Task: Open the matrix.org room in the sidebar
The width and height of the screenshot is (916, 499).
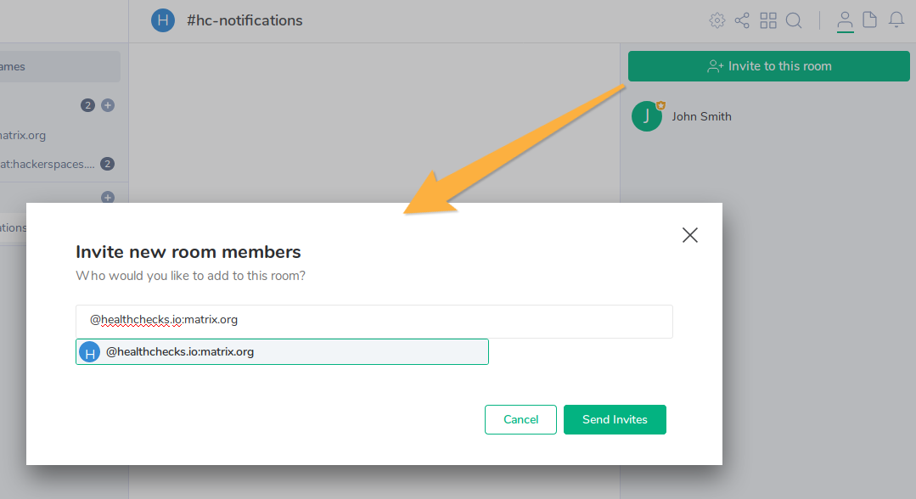Action: pyautogui.click(x=24, y=135)
